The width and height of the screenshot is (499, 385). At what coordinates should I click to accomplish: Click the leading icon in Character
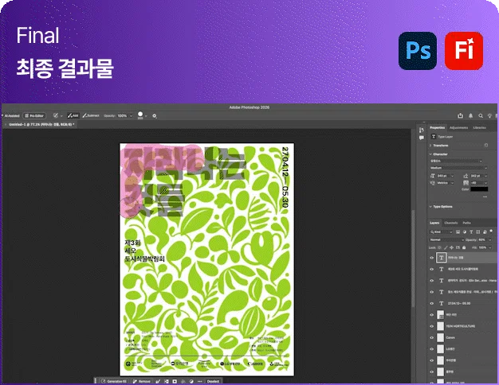click(466, 176)
